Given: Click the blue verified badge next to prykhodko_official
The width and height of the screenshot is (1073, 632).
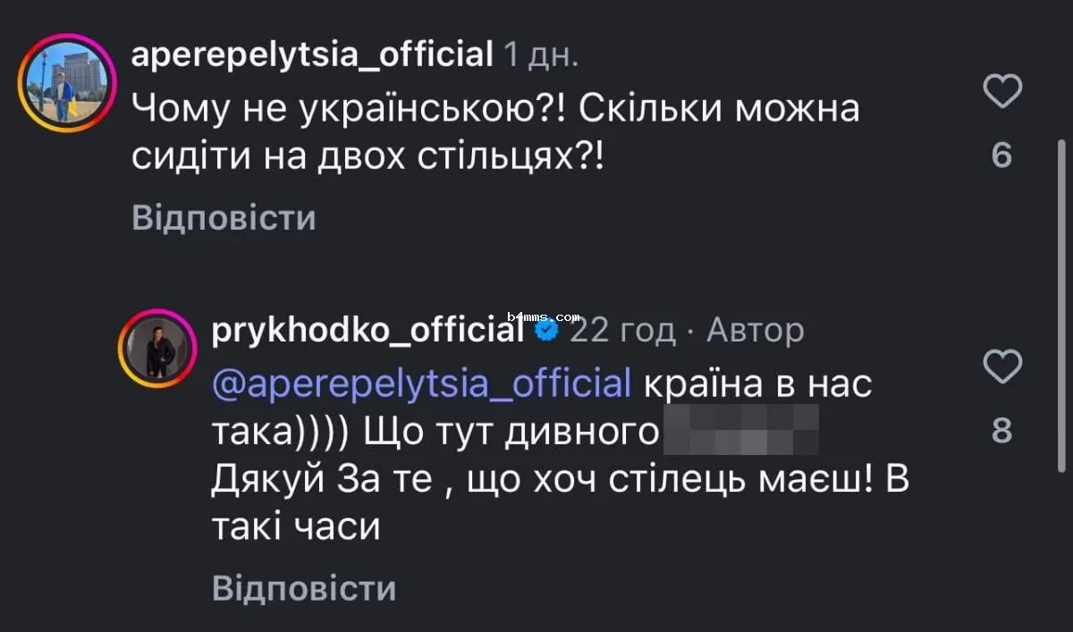Looking at the screenshot, I should [546, 329].
